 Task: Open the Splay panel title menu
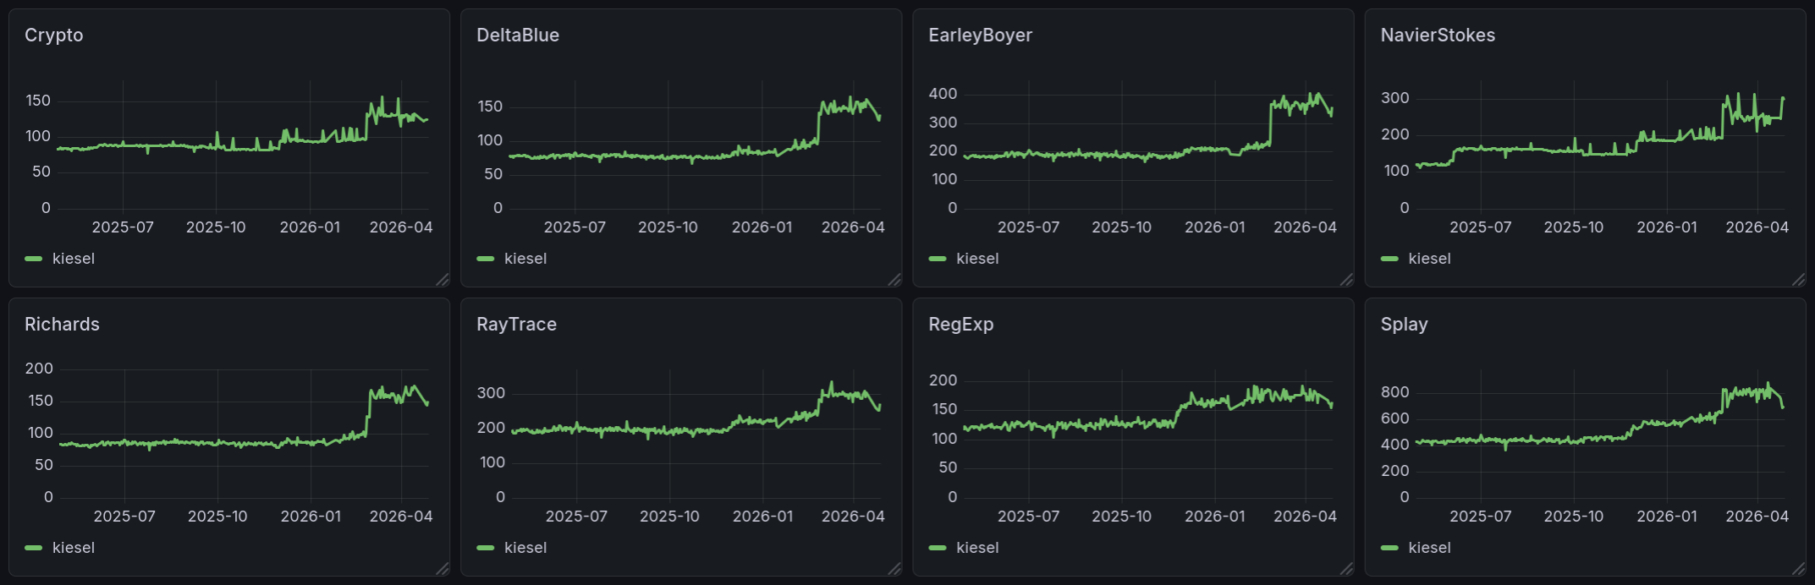coord(1404,325)
